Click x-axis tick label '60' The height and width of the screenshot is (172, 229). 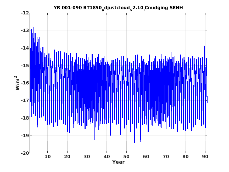point(146,157)
